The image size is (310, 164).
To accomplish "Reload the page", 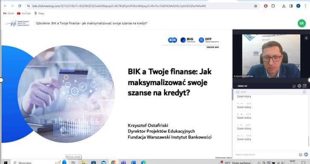I will (x=20, y=6).
